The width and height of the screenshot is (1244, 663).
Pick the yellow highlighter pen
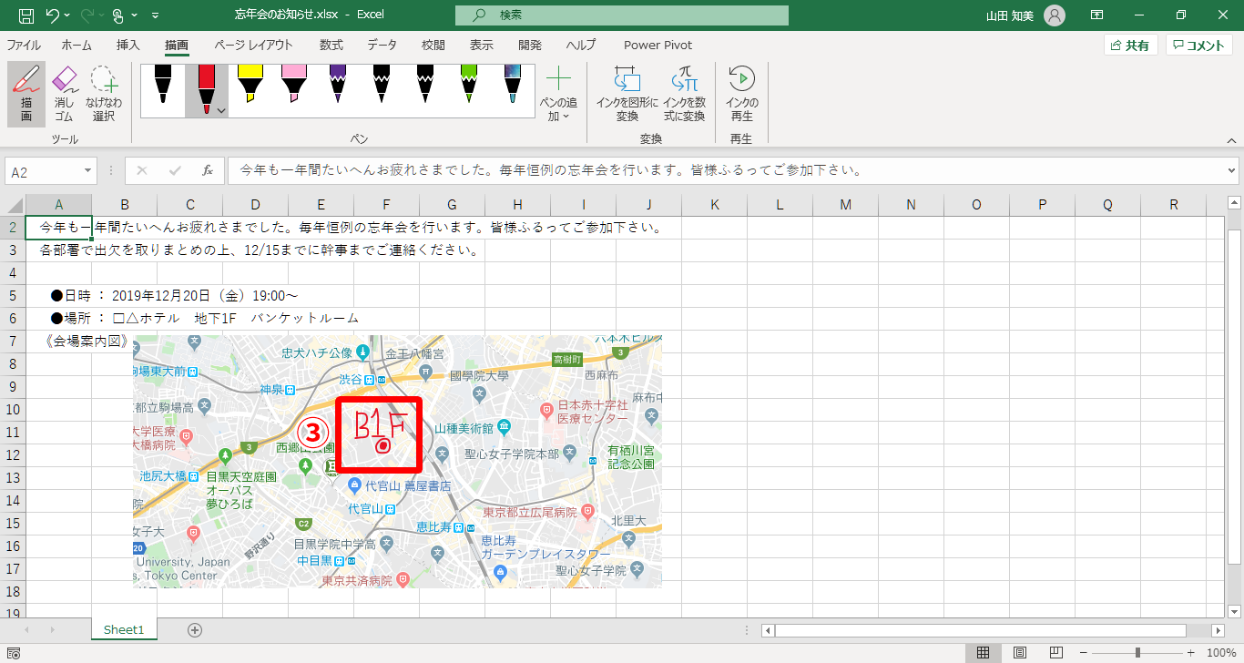[252, 88]
